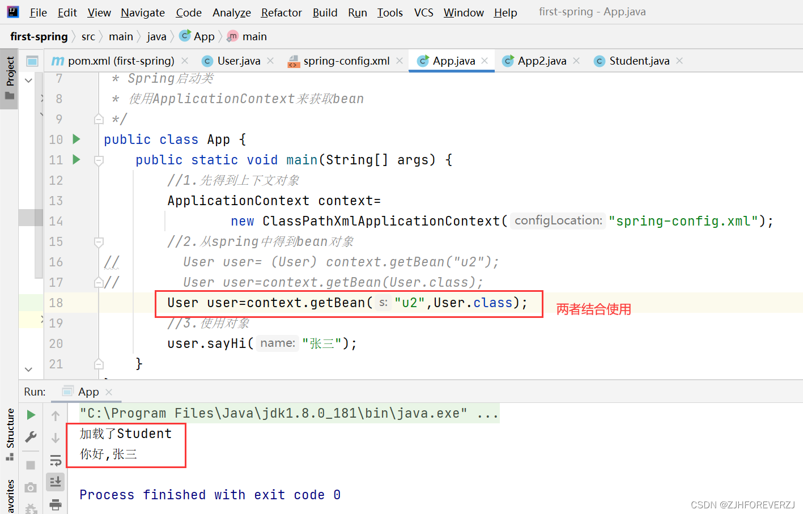The height and width of the screenshot is (514, 803).
Task: Close the spring-config.xml tab
Action: (400, 61)
